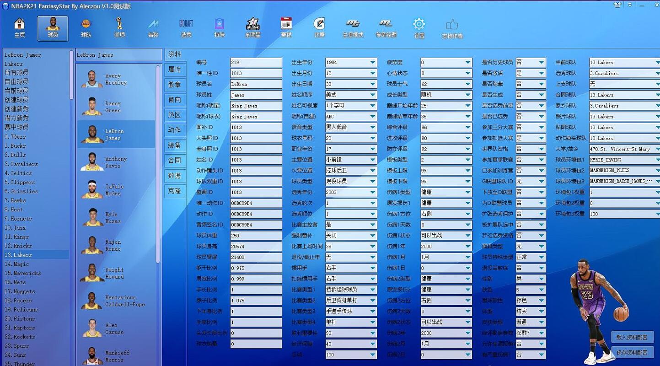This screenshot has height=366, width=660.
Task: Open the 出生年份 birth year dropdown
Action: tap(351, 62)
